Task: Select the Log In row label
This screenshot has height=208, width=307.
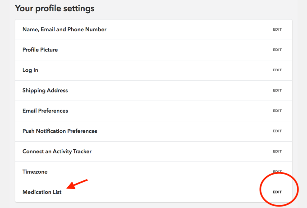Action: tap(30, 70)
